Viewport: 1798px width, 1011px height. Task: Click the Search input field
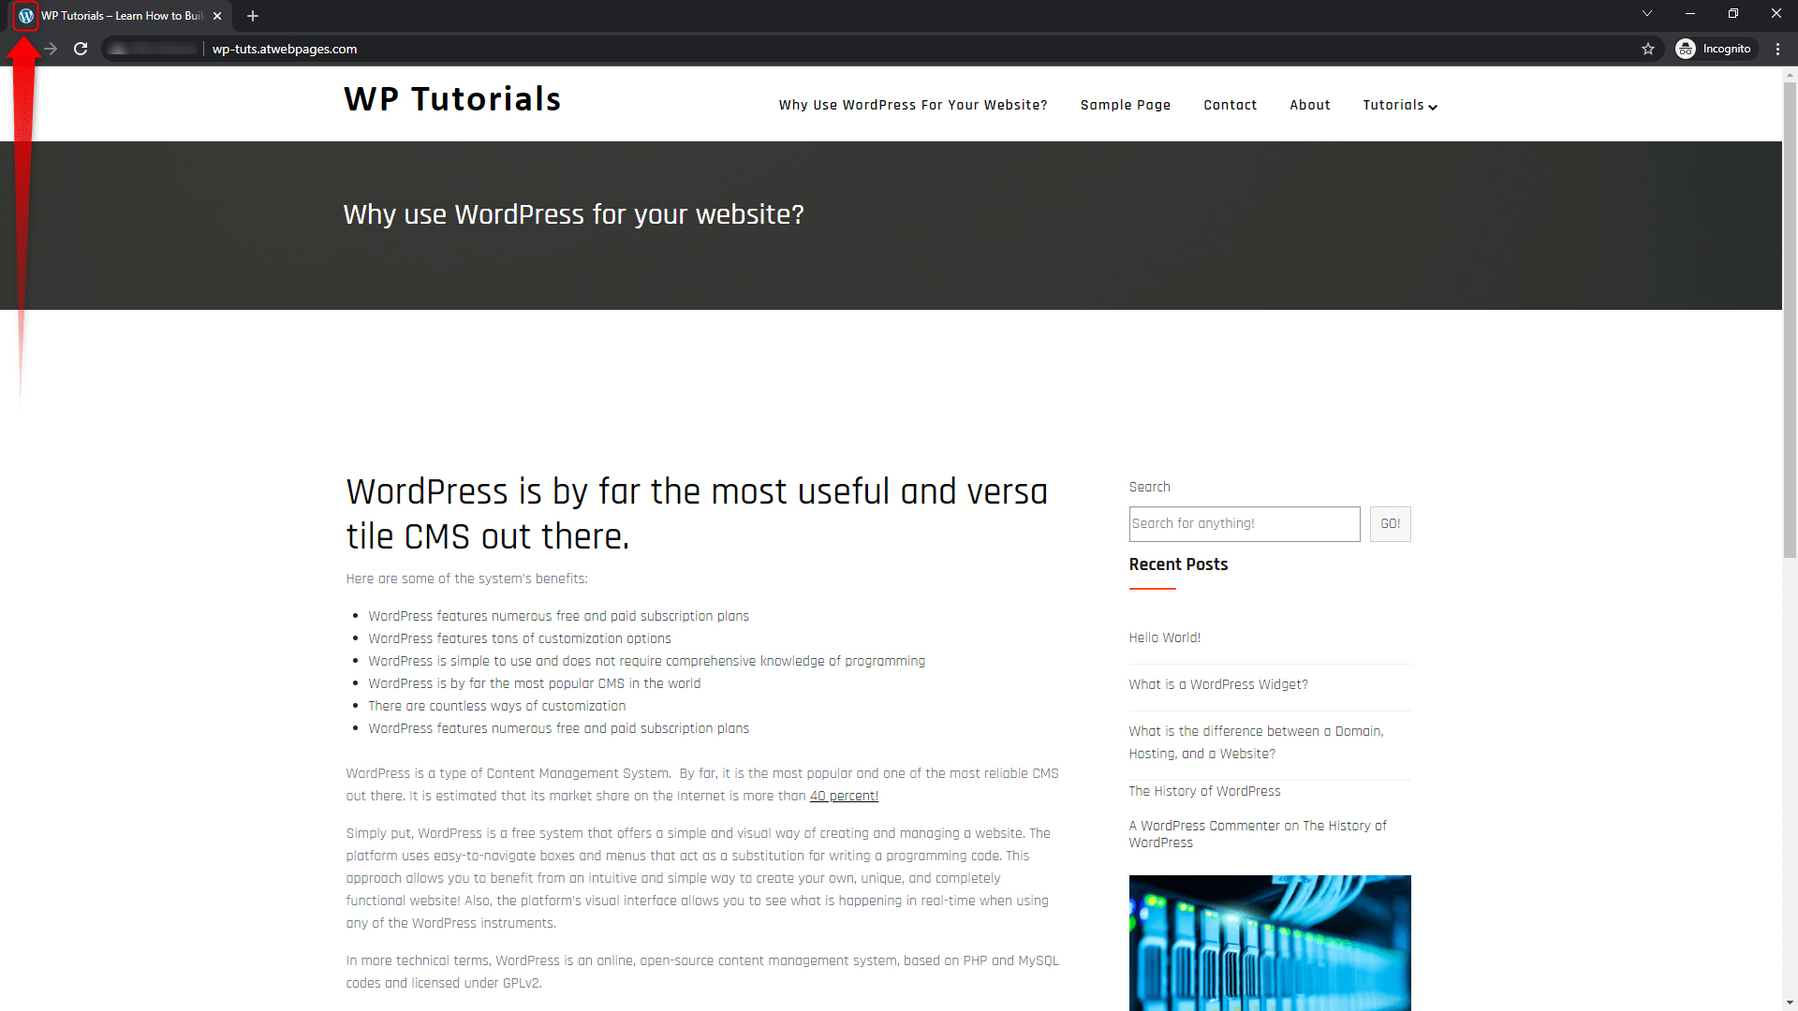click(x=1244, y=523)
